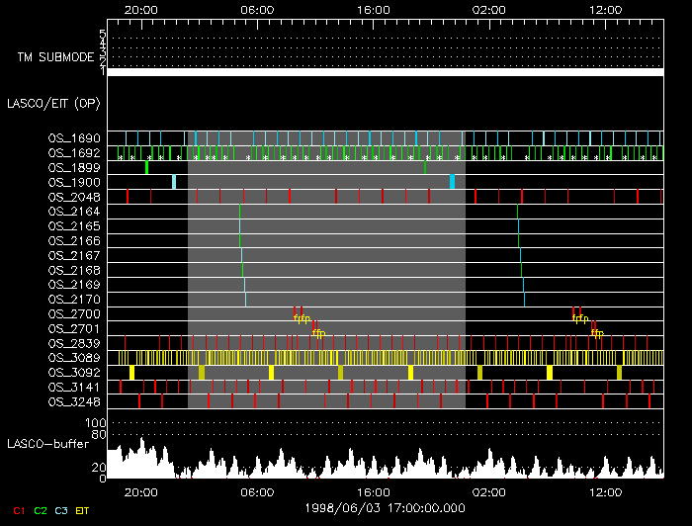This screenshot has height=526, width=692.
Task: Click the second cyan tick in the OS_2170 row
Action: coord(524,300)
